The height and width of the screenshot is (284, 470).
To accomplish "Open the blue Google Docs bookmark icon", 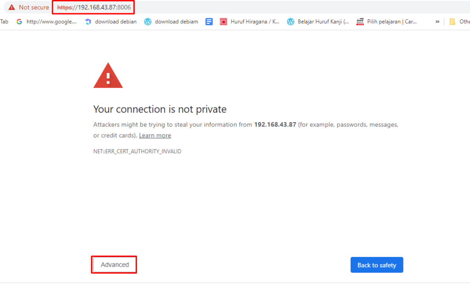I will pyautogui.click(x=209, y=22).
